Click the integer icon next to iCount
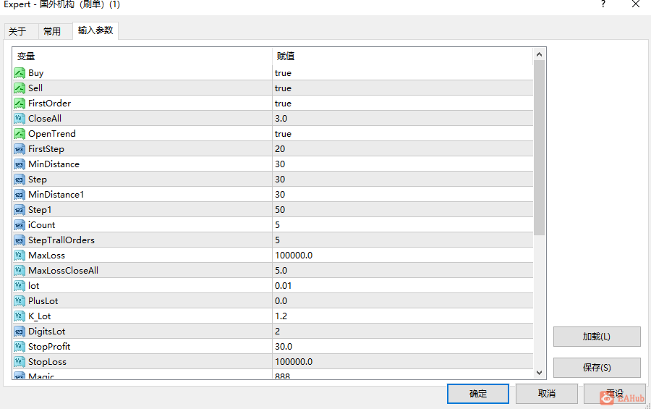 point(20,225)
